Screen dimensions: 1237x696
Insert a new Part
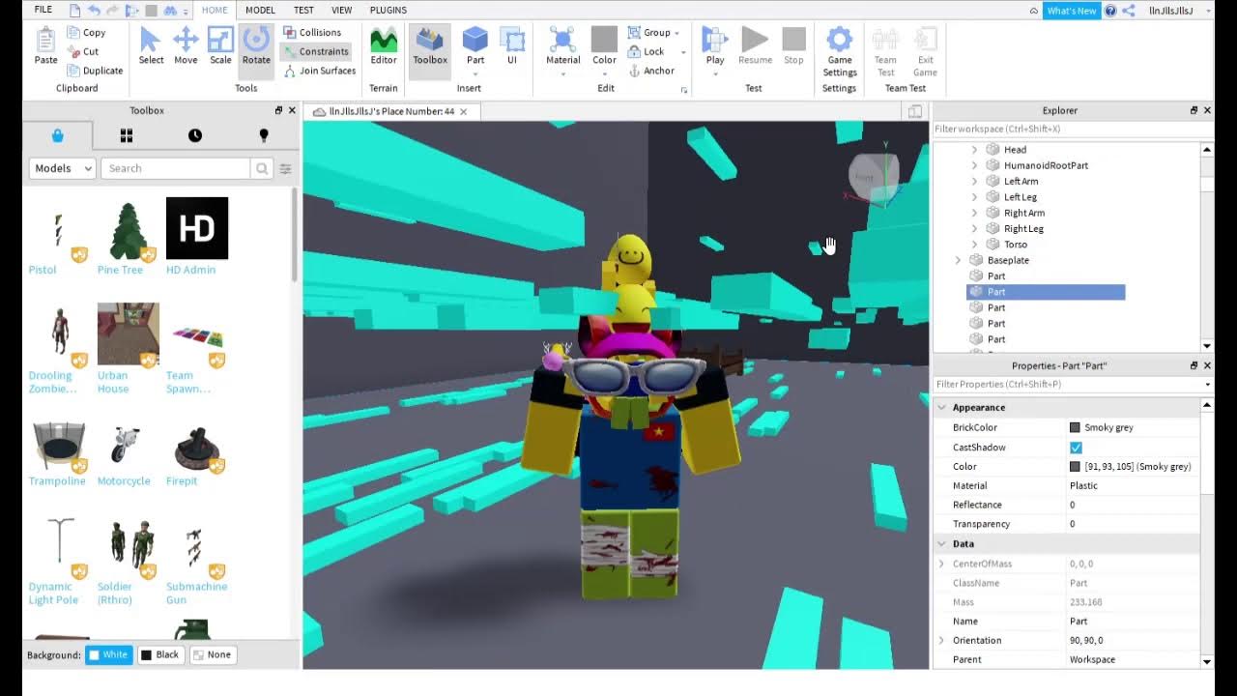(x=475, y=45)
